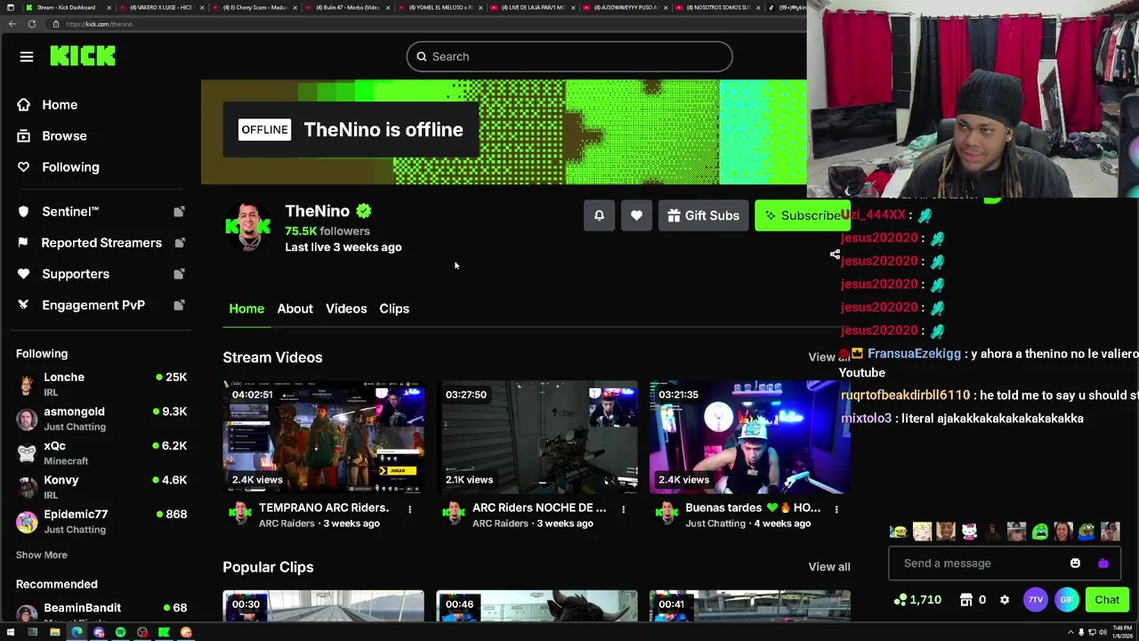
Task: Focus the Search input field
Action: 569,56
